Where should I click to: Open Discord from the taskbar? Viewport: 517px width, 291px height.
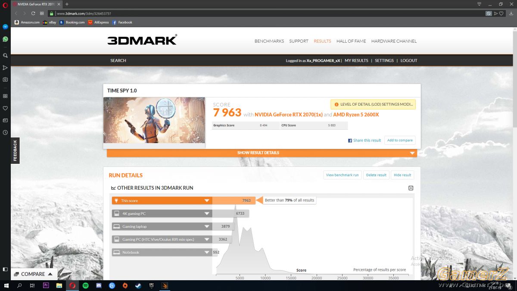tap(99, 285)
